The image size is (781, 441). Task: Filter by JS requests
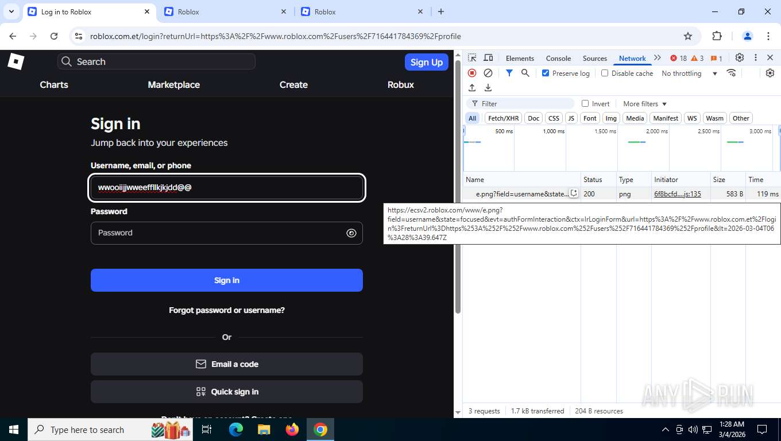(x=571, y=118)
